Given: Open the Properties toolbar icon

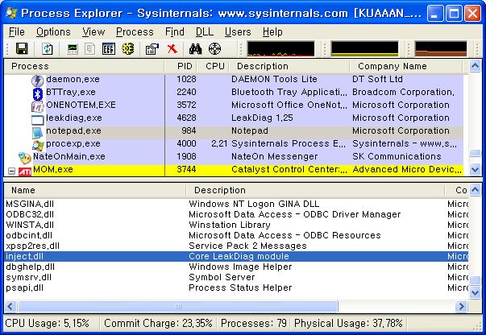Looking at the screenshot, I should click(x=152, y=48).
